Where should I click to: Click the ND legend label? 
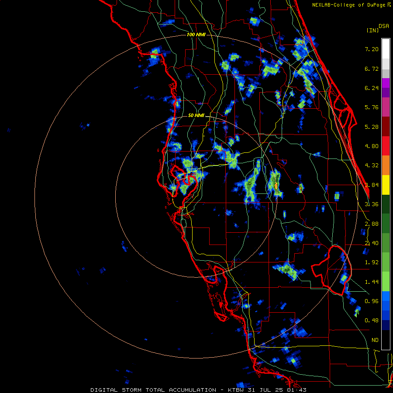(x=375, y=340)
